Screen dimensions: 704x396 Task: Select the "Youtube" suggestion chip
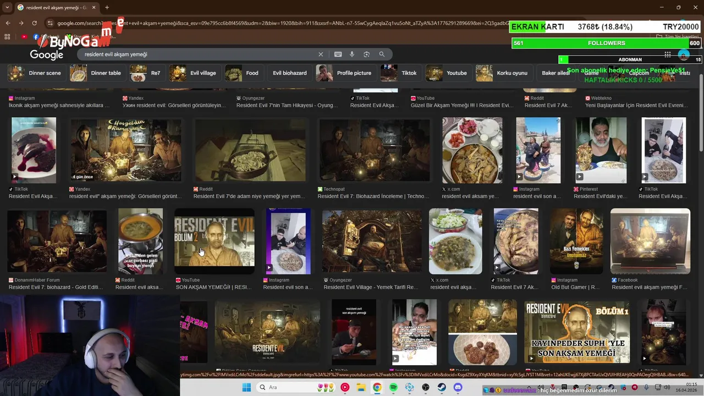(x=448, y=73)
